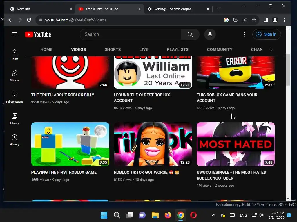Click the Sign in button
Screen dimensions: 297x222
pyautogui.click(x=267, y=34)
